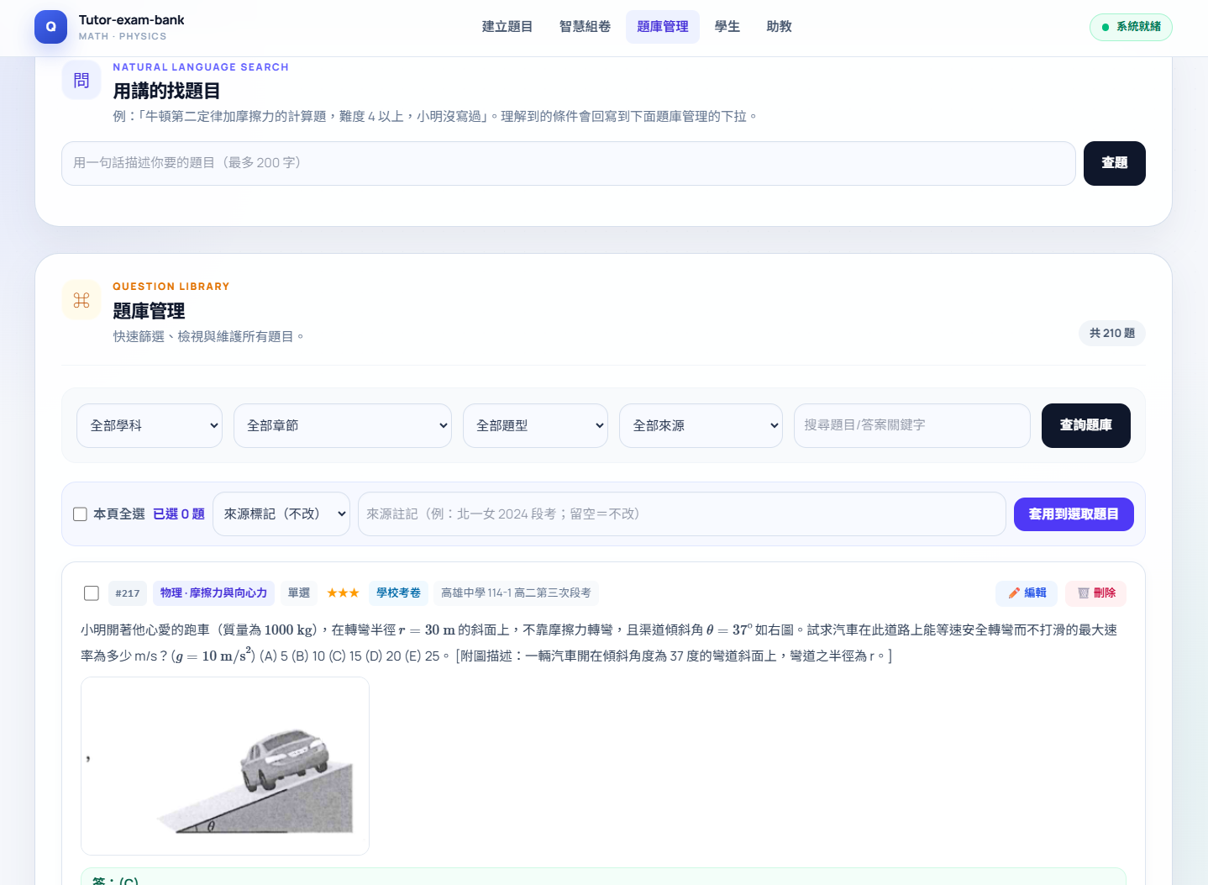Click 編輯 to edit question #217
This screenshot has height=885, width=1208.
pos(1027,593)
